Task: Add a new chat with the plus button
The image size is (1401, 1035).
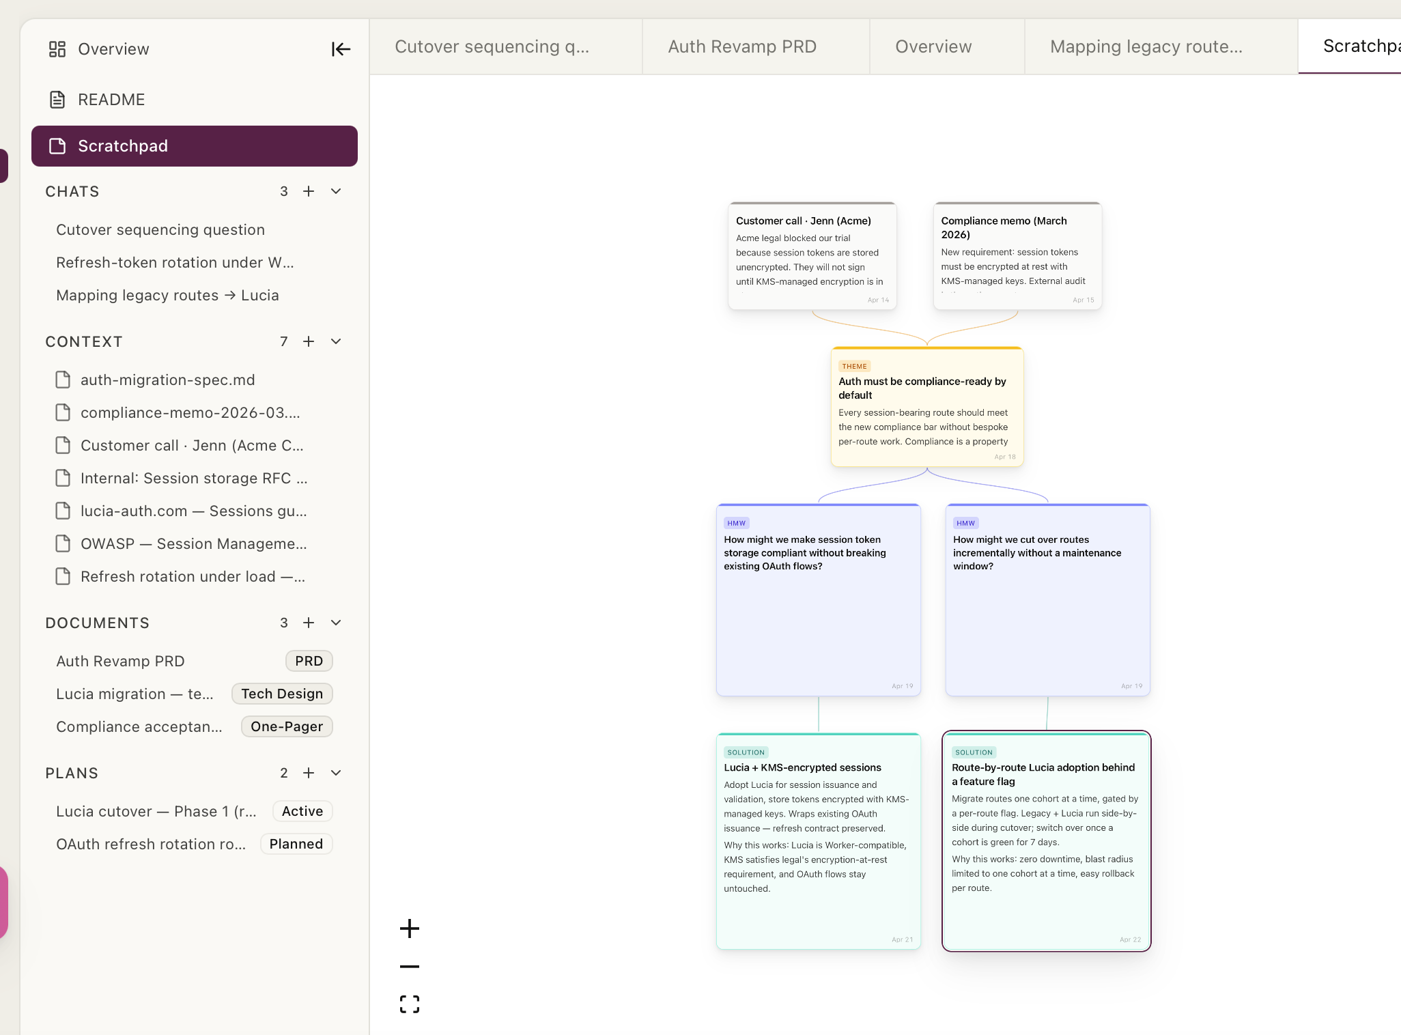Action: (309, 191)
